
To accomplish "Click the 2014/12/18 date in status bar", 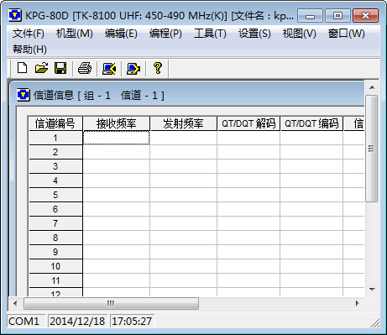I will tap(77, 322).
